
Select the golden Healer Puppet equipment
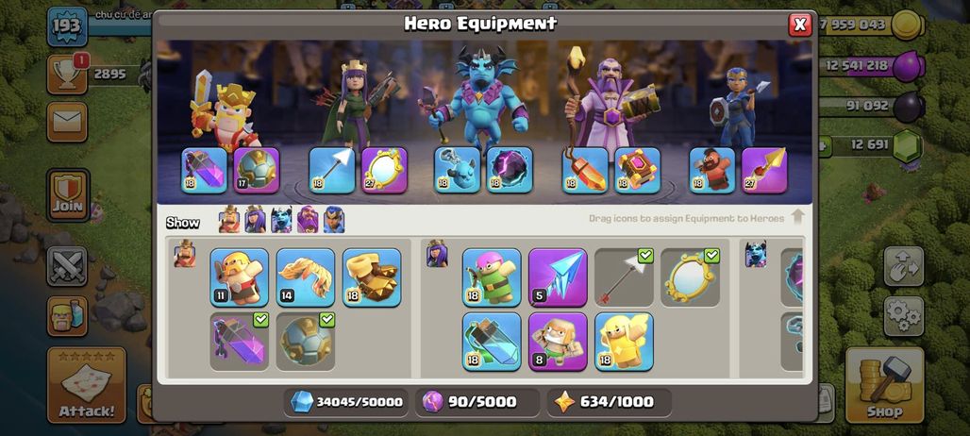[x=625, y=342]
